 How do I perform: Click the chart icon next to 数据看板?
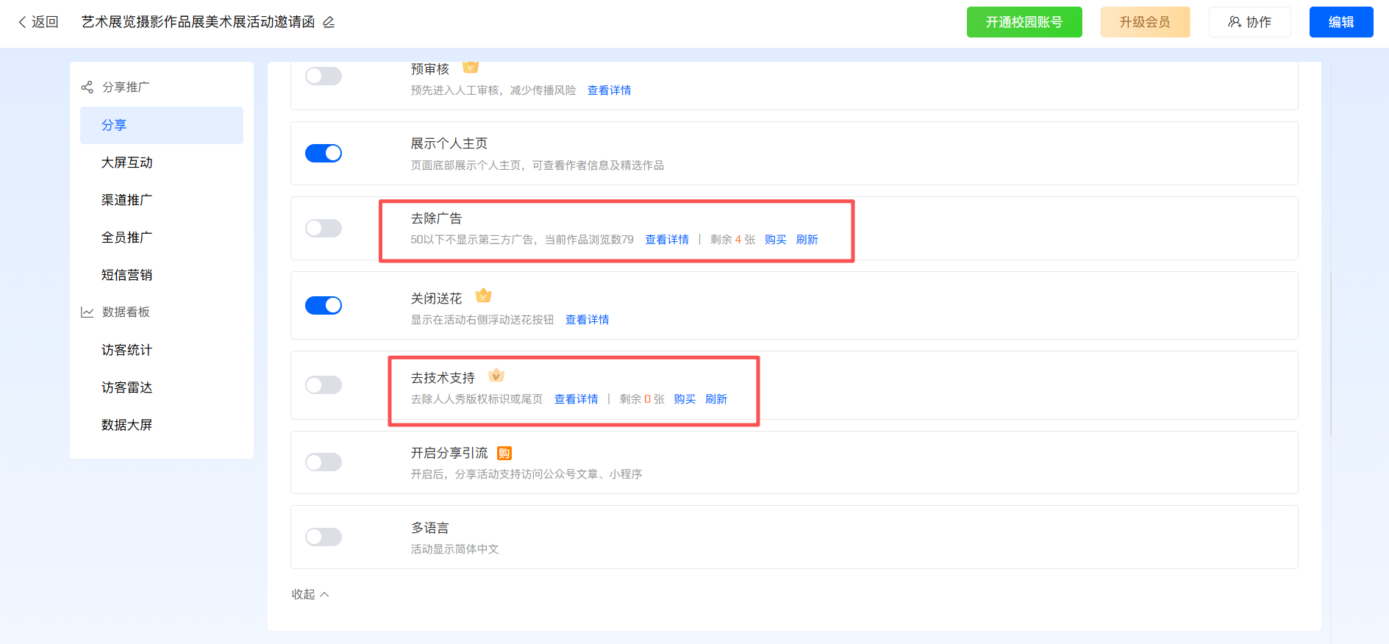pyautogui.click(x=87, y=312)
